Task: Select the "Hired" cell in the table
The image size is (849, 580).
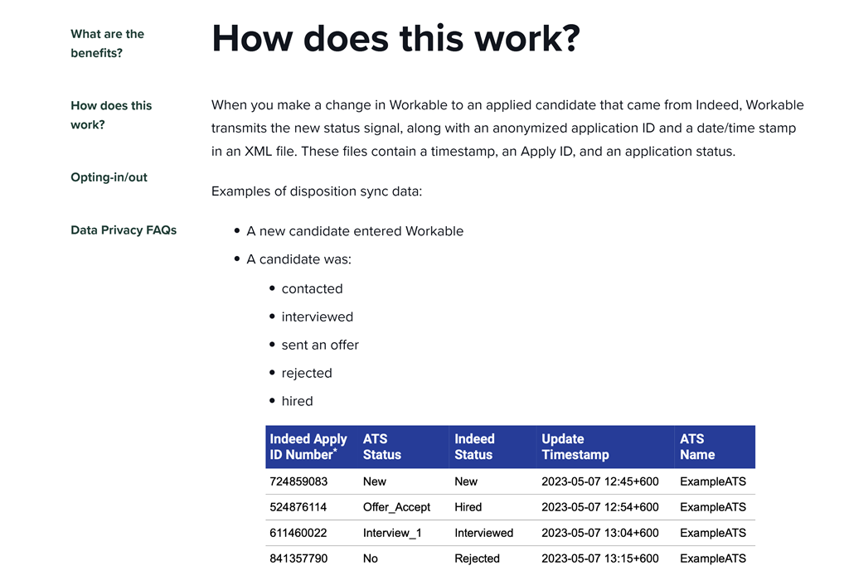Action: 468,507
